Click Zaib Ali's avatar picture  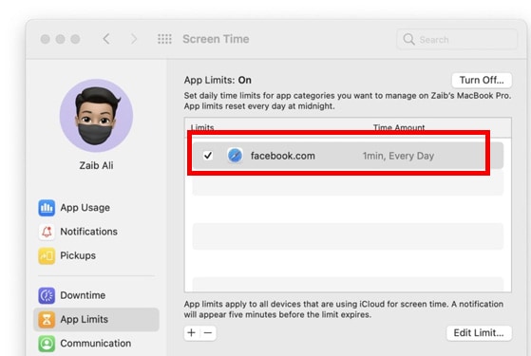96,116
